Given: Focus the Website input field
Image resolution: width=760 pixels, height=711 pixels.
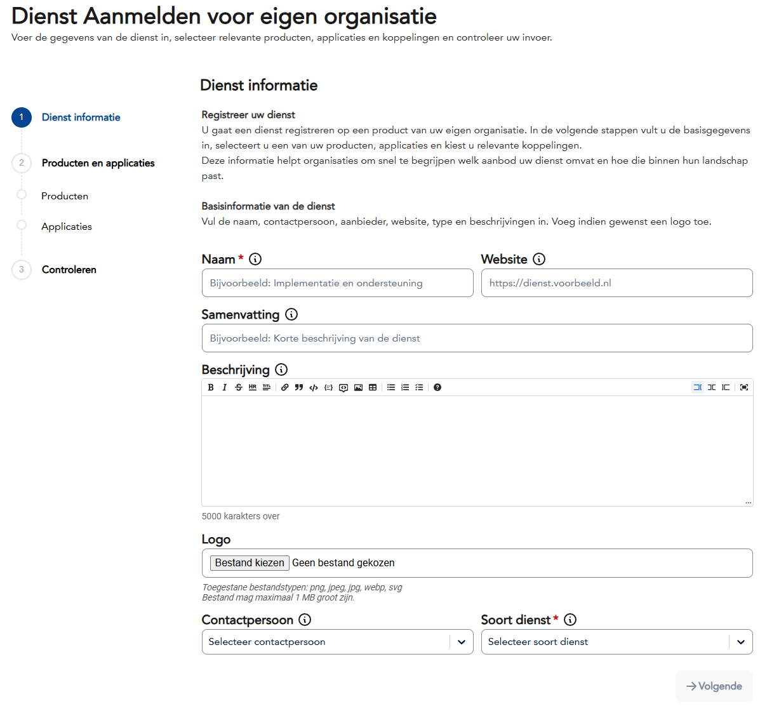Looking at the screenshot, I should (617, 283).
